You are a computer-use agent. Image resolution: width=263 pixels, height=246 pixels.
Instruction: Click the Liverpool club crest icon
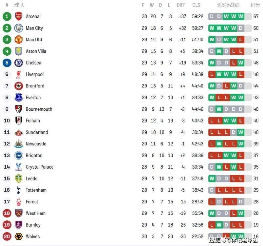pos(19,74)
